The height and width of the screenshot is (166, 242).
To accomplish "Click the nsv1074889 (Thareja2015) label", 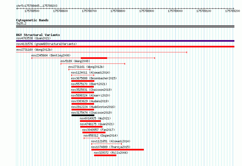I will (111, 147).
